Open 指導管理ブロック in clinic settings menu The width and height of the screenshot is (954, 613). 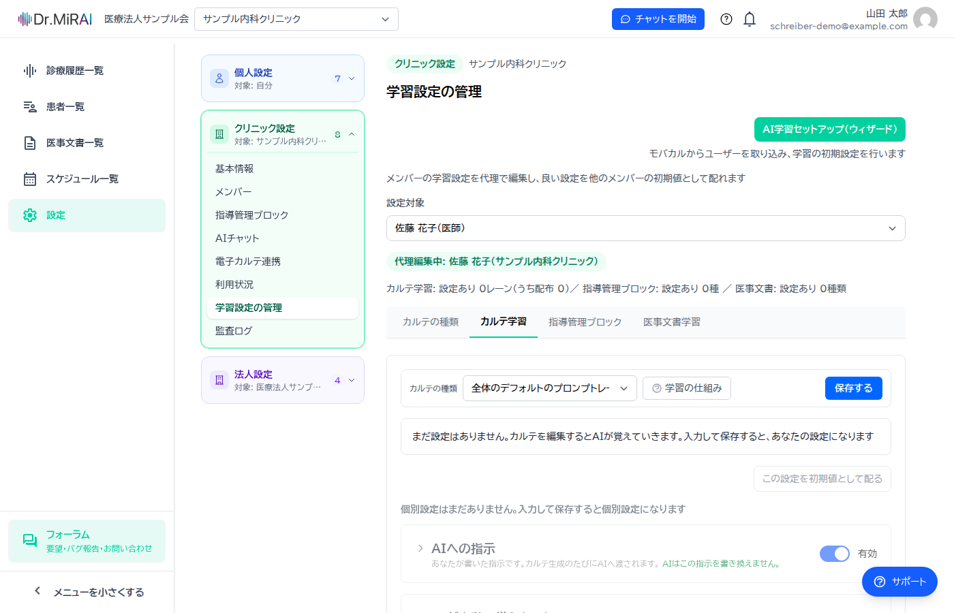coord(283,215)
